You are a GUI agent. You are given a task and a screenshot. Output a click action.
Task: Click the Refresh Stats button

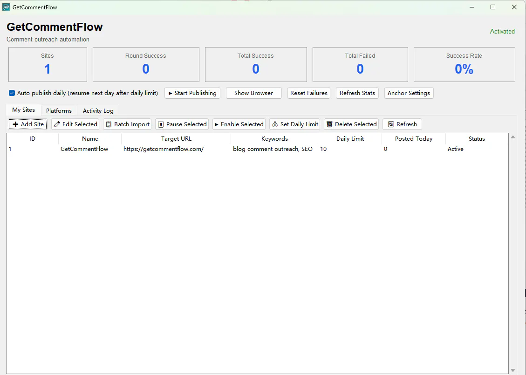click(x=357, y=93)
